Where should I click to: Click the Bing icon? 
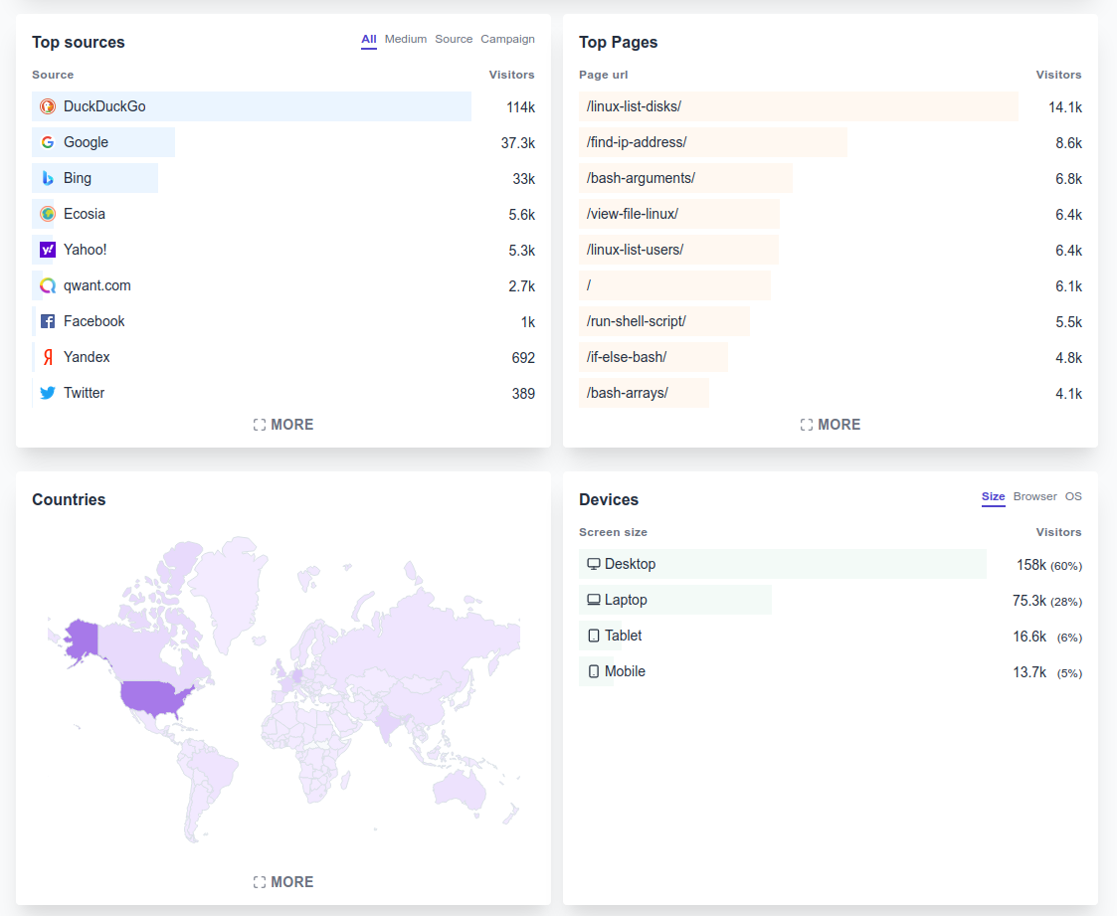click(x=48, y=178)
